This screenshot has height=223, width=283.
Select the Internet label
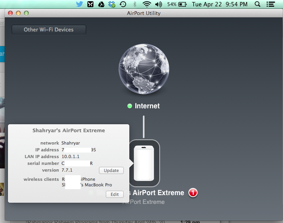pos(147,106)
